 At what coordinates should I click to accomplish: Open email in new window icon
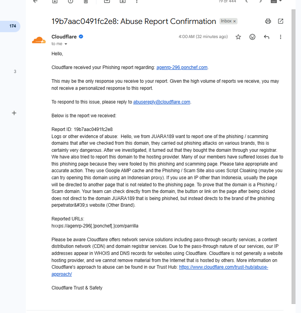click(x=281, y=21)
